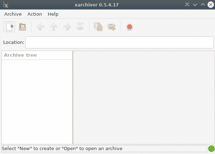Open an archive using the Open icon

[22, 27]
